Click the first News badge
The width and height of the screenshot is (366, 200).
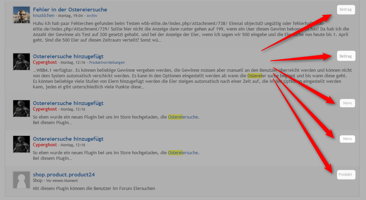347,103
